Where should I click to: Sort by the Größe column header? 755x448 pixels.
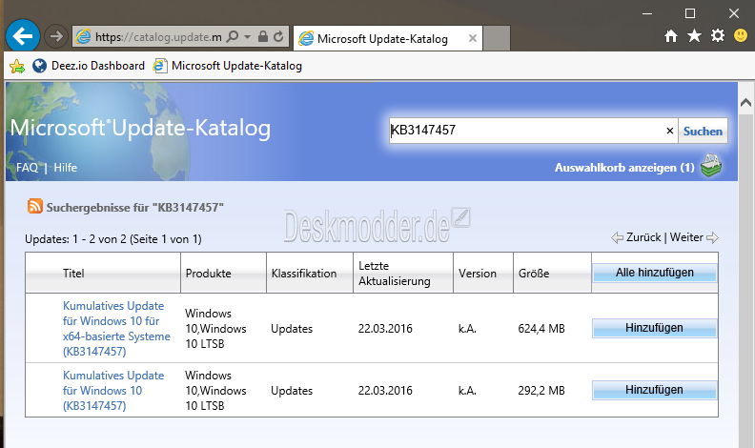pyautogui.click(x=534, y=274)
